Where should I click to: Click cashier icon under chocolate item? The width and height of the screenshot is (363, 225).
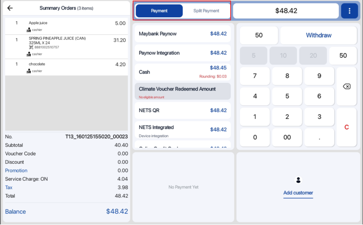tap(29, 71)
